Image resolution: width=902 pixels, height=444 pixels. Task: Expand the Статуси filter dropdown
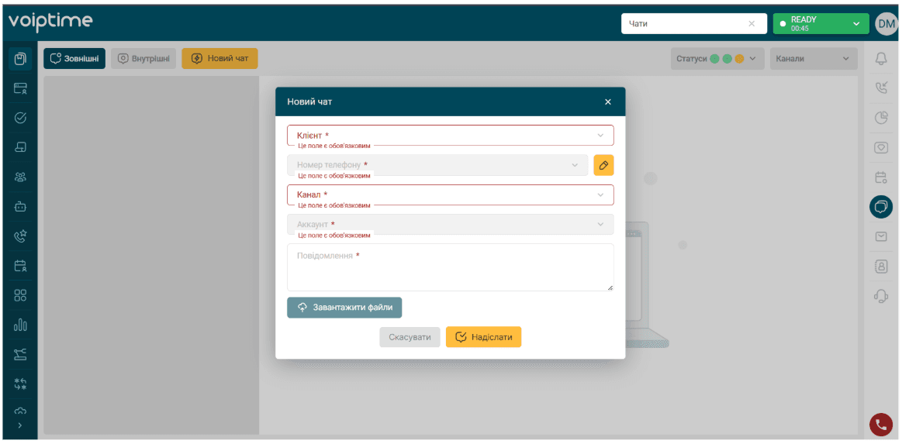[x=717, y=59]
